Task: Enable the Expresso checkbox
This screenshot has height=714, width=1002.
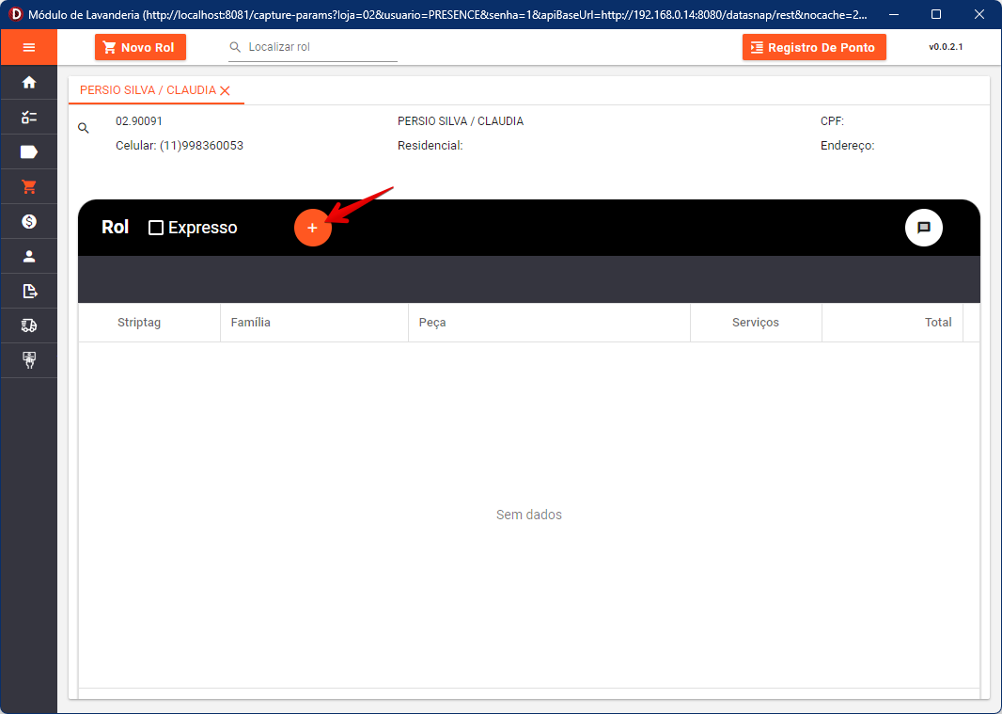Action: pos(156,228)
